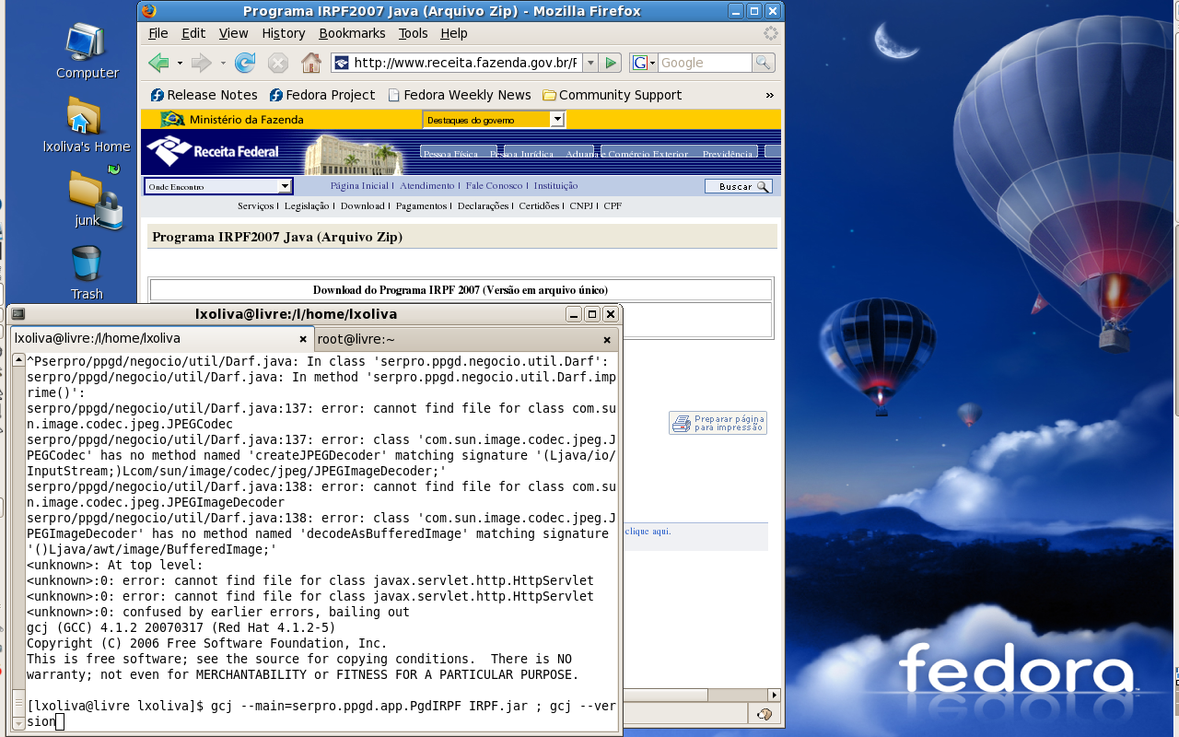Click the Firefox Back arrow button

[x=158, y=63]
